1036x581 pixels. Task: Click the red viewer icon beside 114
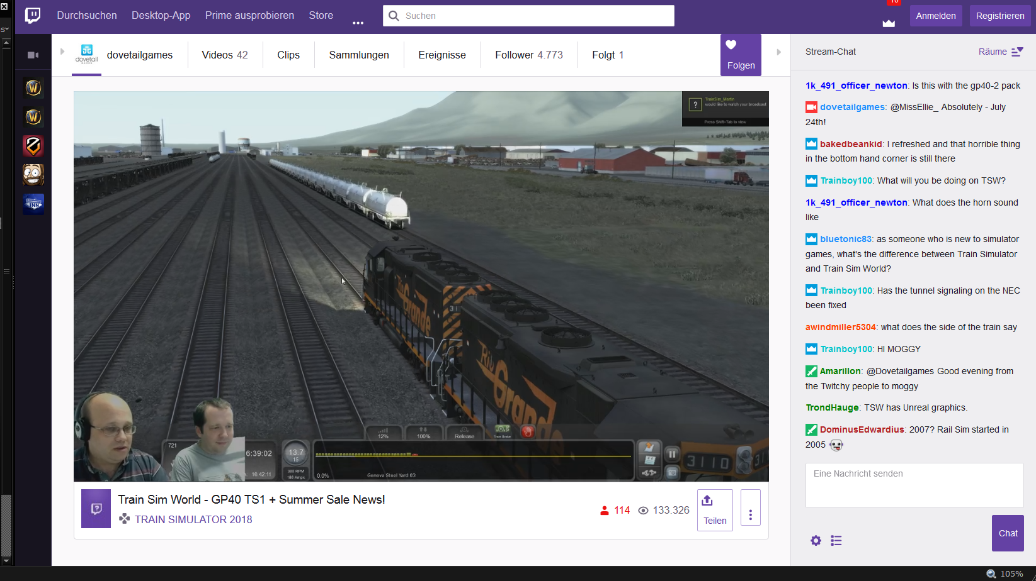(x=605, y=511)
